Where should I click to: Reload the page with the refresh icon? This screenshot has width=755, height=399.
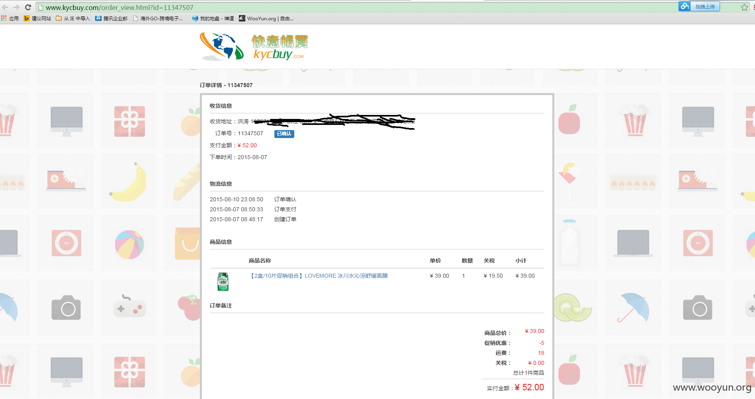28,7
